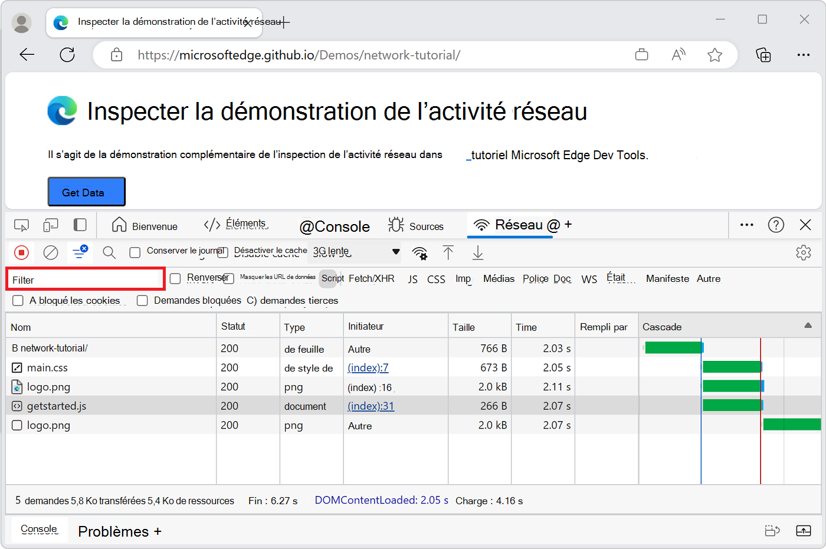The height and width of the screenshot is (549, 826).
Task: Switch to the Sources tab
Action: click(416, 226)
